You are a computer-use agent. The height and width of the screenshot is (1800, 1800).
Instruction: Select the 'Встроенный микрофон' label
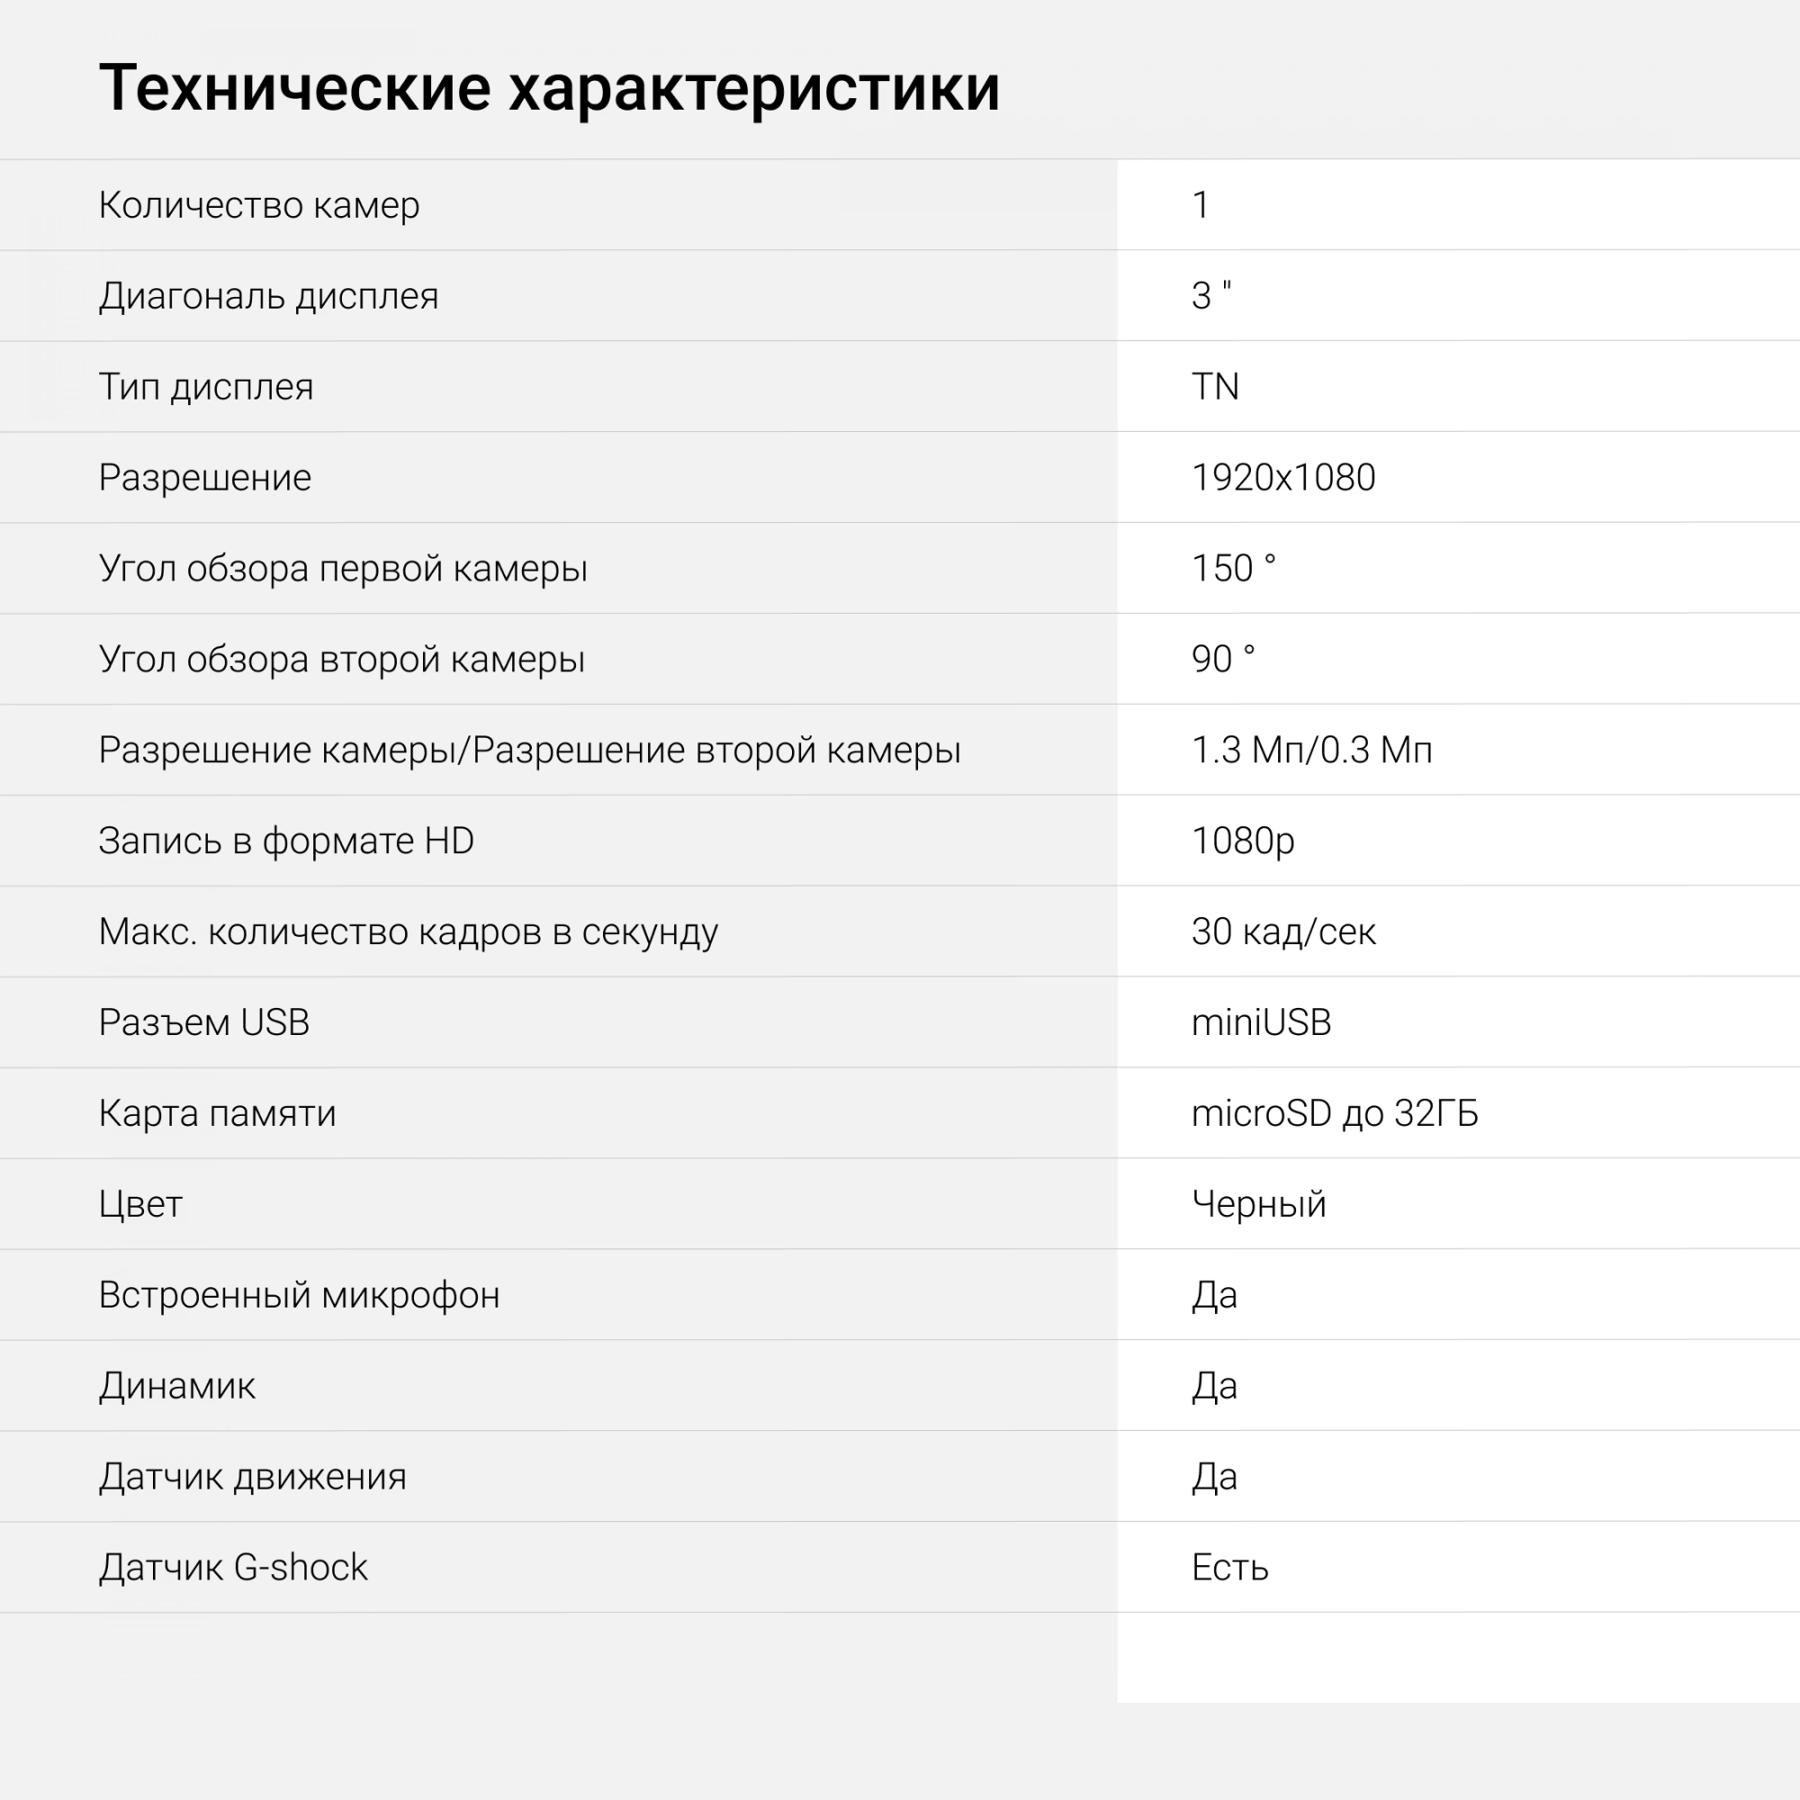coord(299,1295)
